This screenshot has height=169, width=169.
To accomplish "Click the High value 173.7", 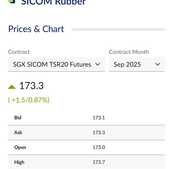I will coord(99,162).
